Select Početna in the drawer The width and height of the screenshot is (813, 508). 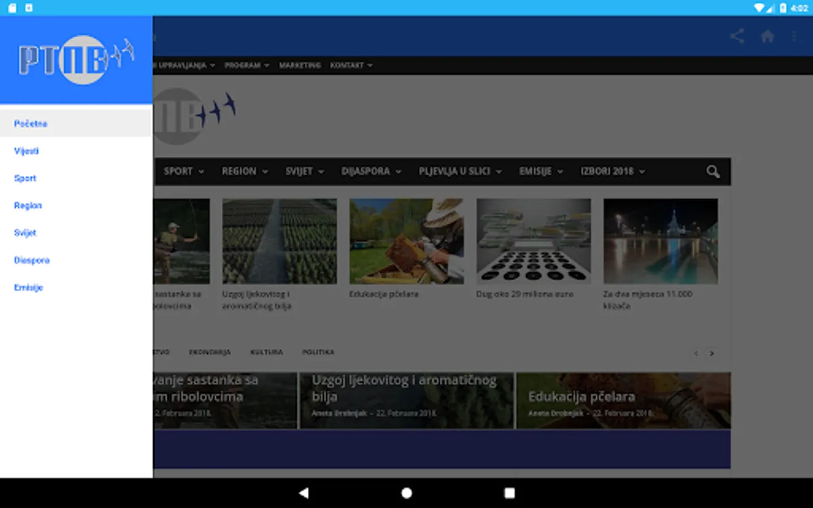tap(76, 123)
